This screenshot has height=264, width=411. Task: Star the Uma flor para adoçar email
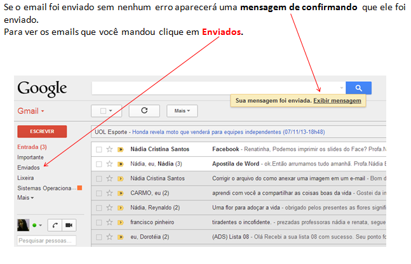pos(109,208)
